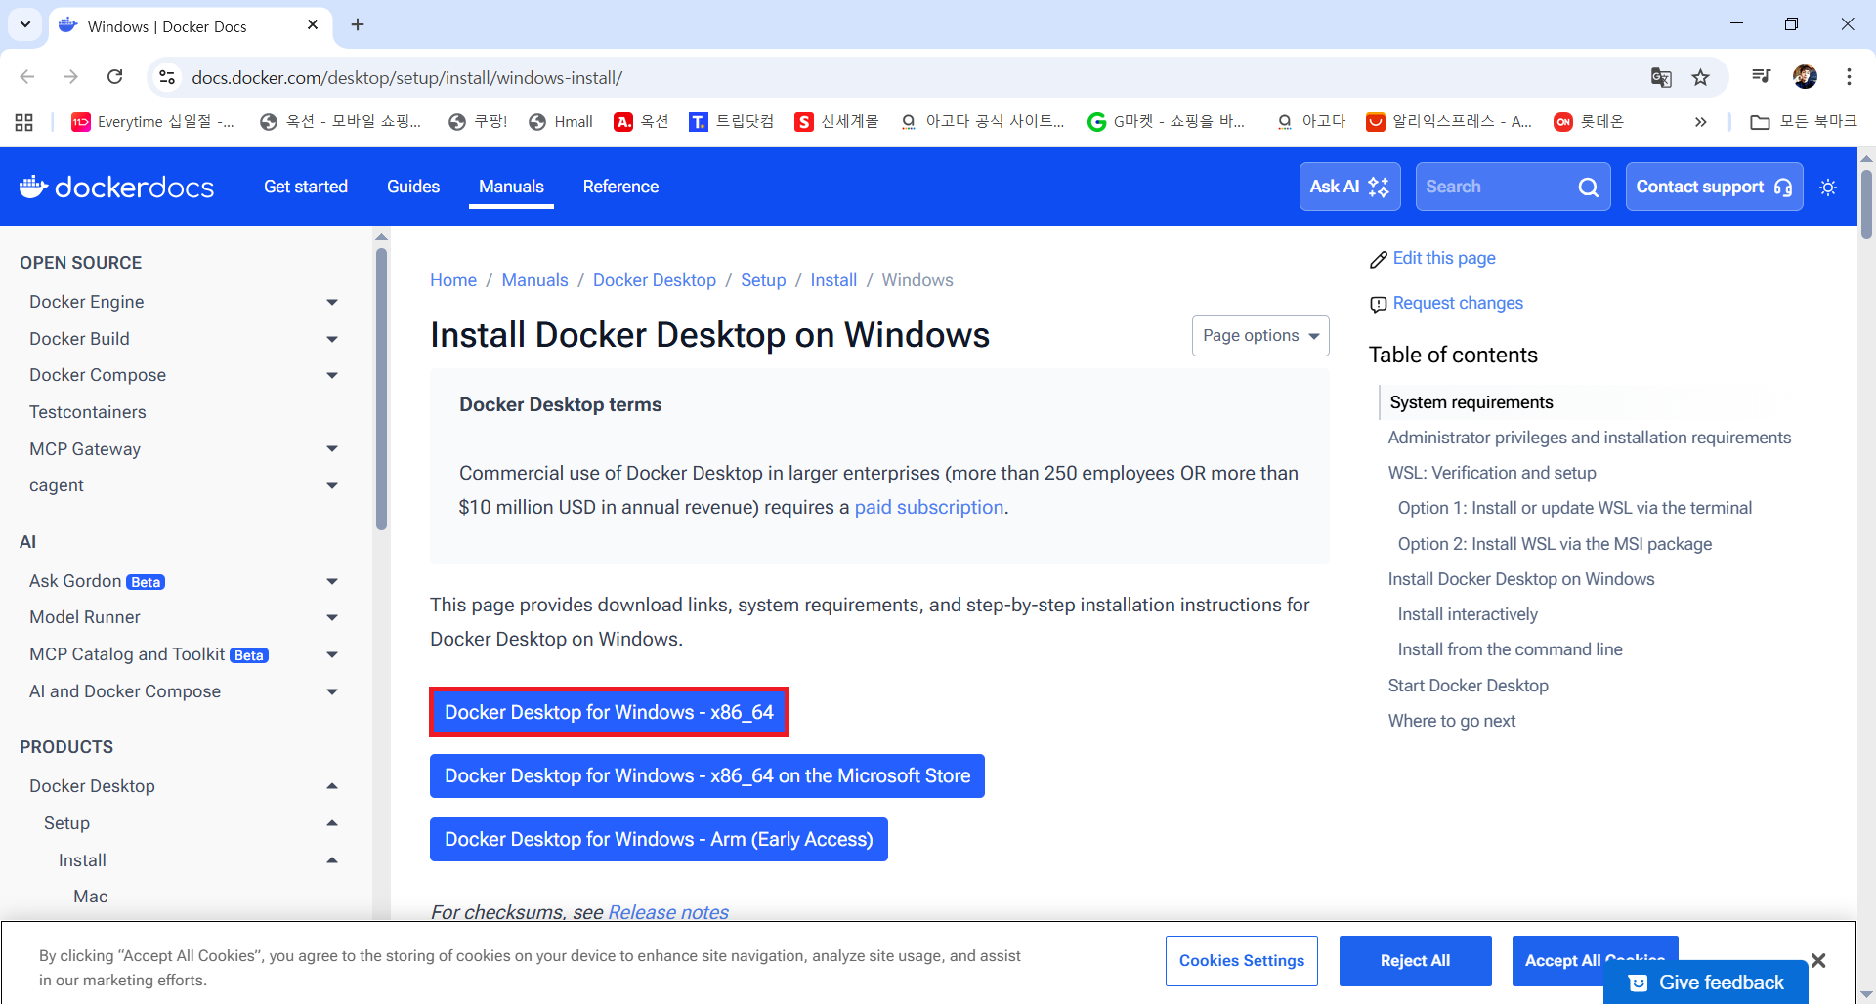Open the Page options dropdown
The image size is (1876, 1004).
coord(1260,336)
